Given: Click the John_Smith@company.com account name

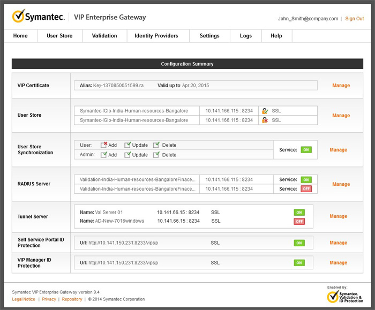Looking at the screenshot, I should (x=308, y=19).
